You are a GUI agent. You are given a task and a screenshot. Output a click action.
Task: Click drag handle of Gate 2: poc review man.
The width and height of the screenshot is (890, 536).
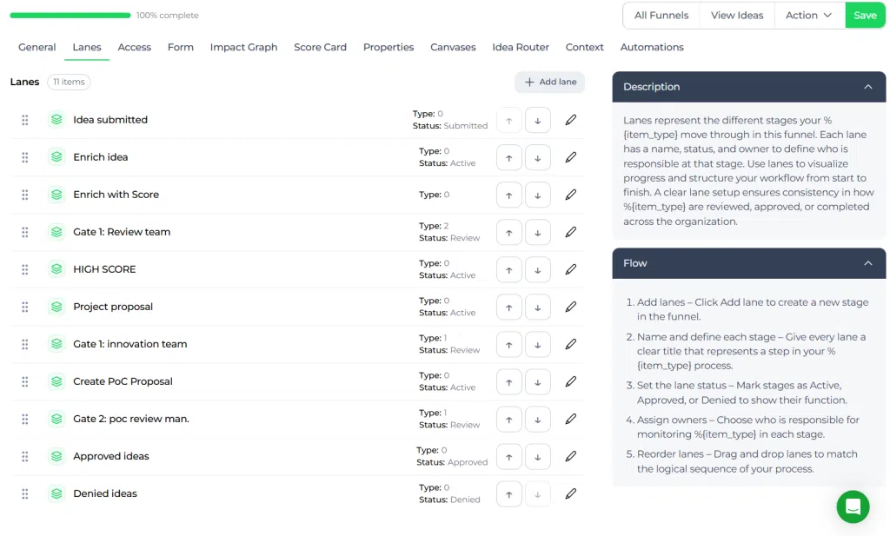pyautogui.click(x=25, y=420)
